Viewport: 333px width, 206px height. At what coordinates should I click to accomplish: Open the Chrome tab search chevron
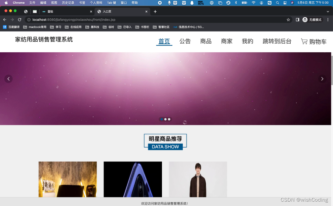click(328, 11)
